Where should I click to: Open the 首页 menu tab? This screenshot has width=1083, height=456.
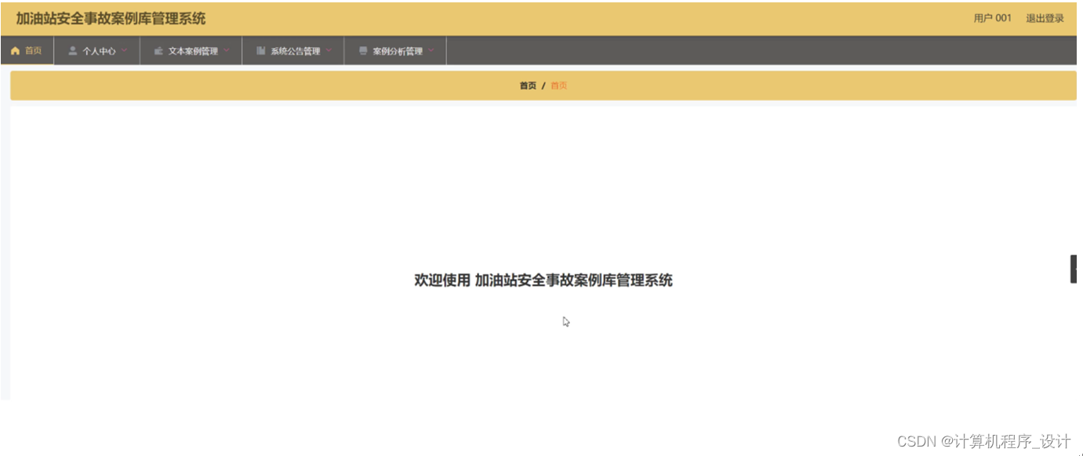tap(27, 51)
